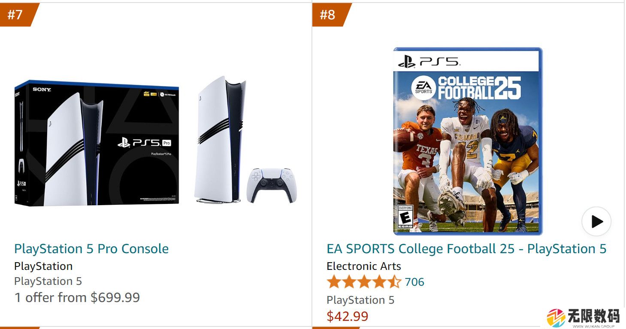Click the Sony logo on console box
This screenshot has height=329, width=626.
click(42, 89)
